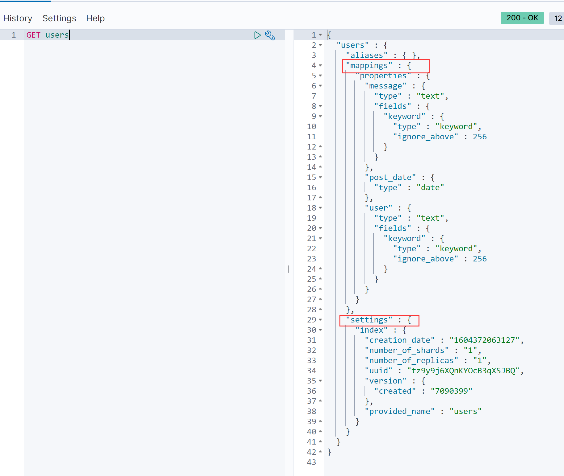Viewport: 564px width, 476px height.
Task: Fold the "index" block at line 30
Action: point(320,330)
